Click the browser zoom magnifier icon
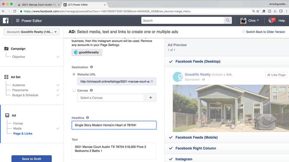Screen dimensions: 289x162 coord(254,11)
